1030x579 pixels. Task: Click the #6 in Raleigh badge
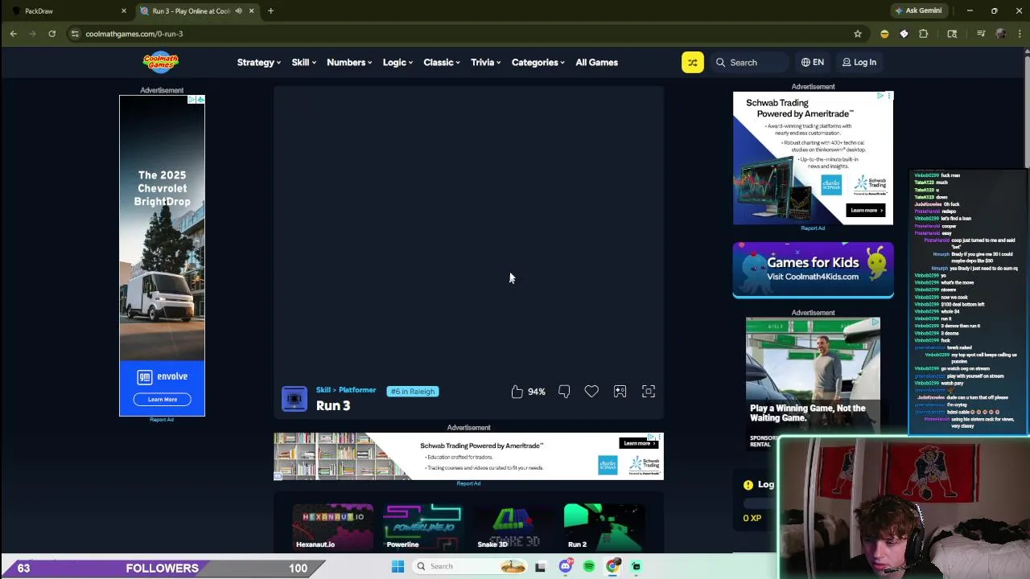412,392
